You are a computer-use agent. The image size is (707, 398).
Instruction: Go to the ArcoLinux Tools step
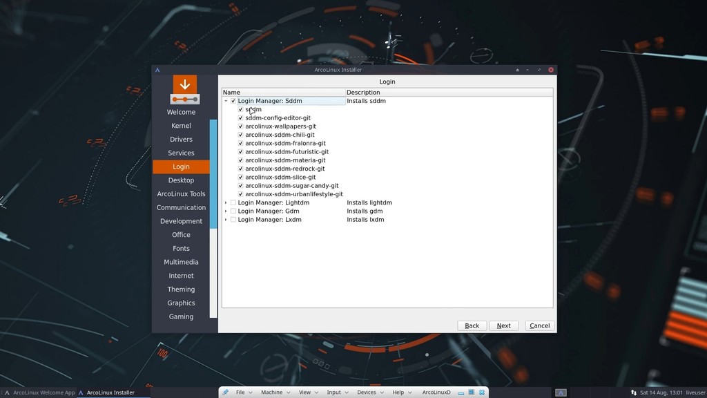pyautogui.click(x=182, y=194)
